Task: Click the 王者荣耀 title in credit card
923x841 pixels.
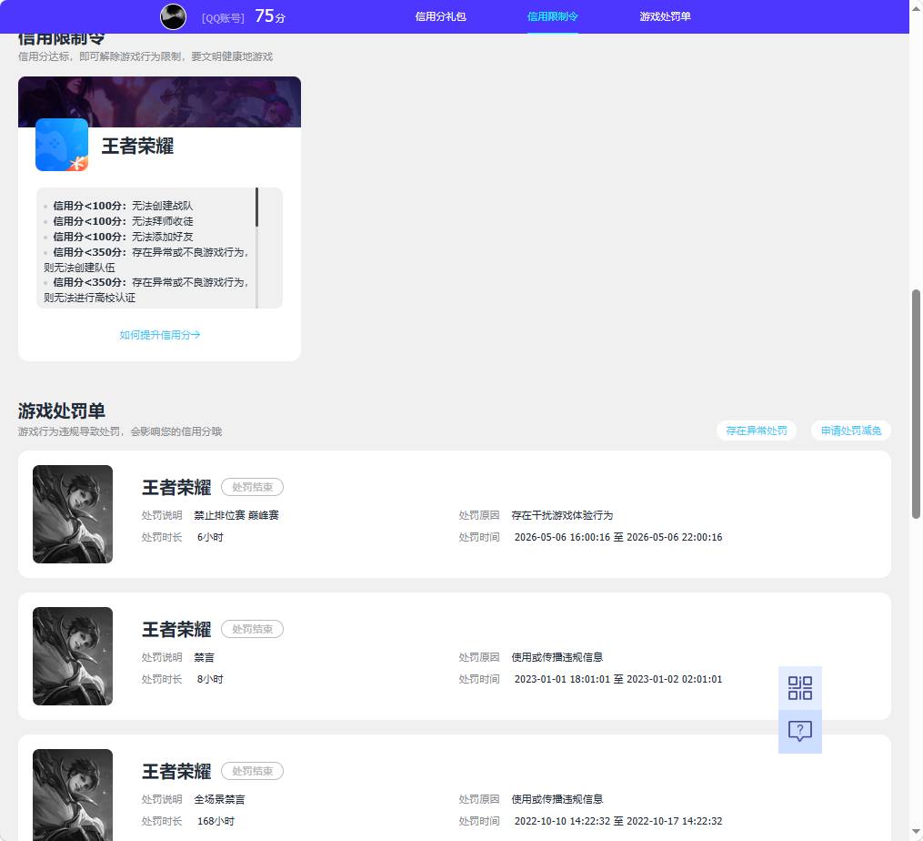Action: tap(137, 146)
